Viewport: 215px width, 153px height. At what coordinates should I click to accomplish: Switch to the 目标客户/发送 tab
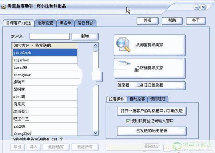coord(19,23)
